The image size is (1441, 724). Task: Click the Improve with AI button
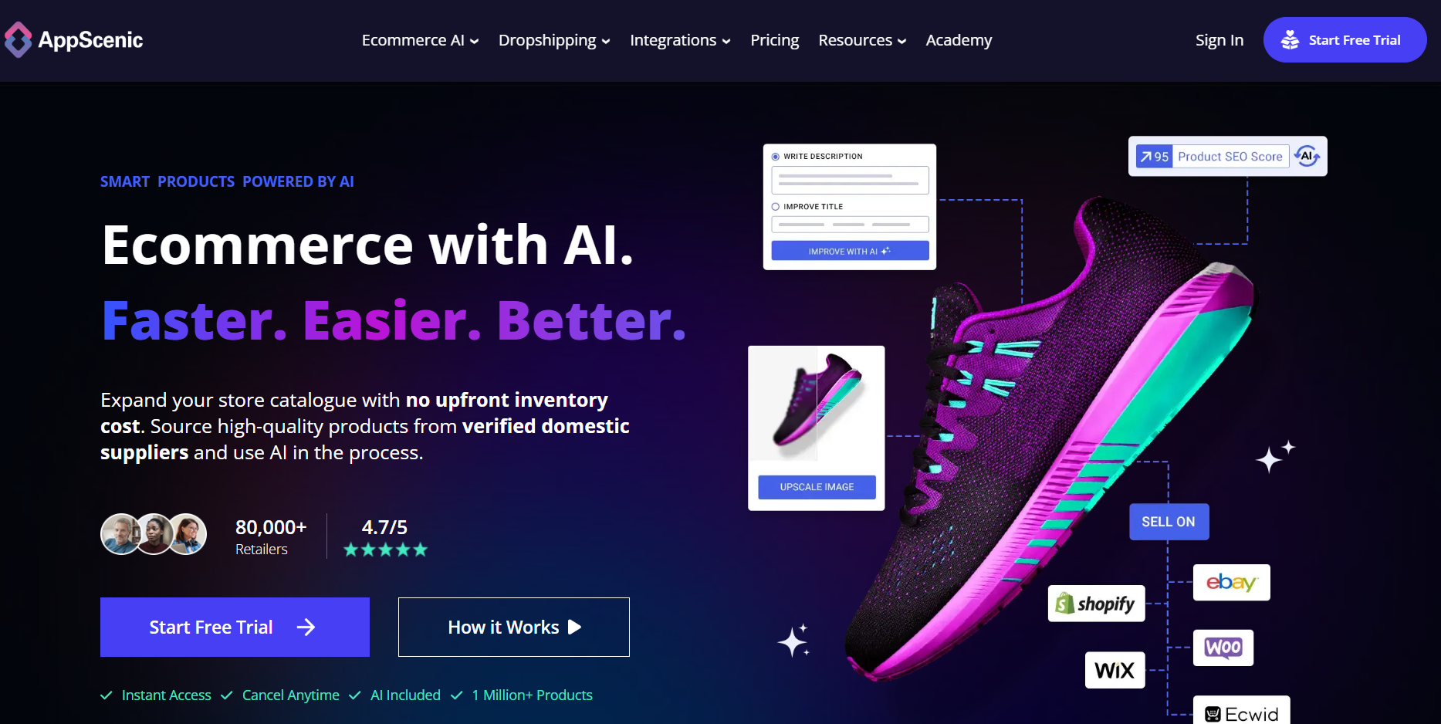[850, 251]
